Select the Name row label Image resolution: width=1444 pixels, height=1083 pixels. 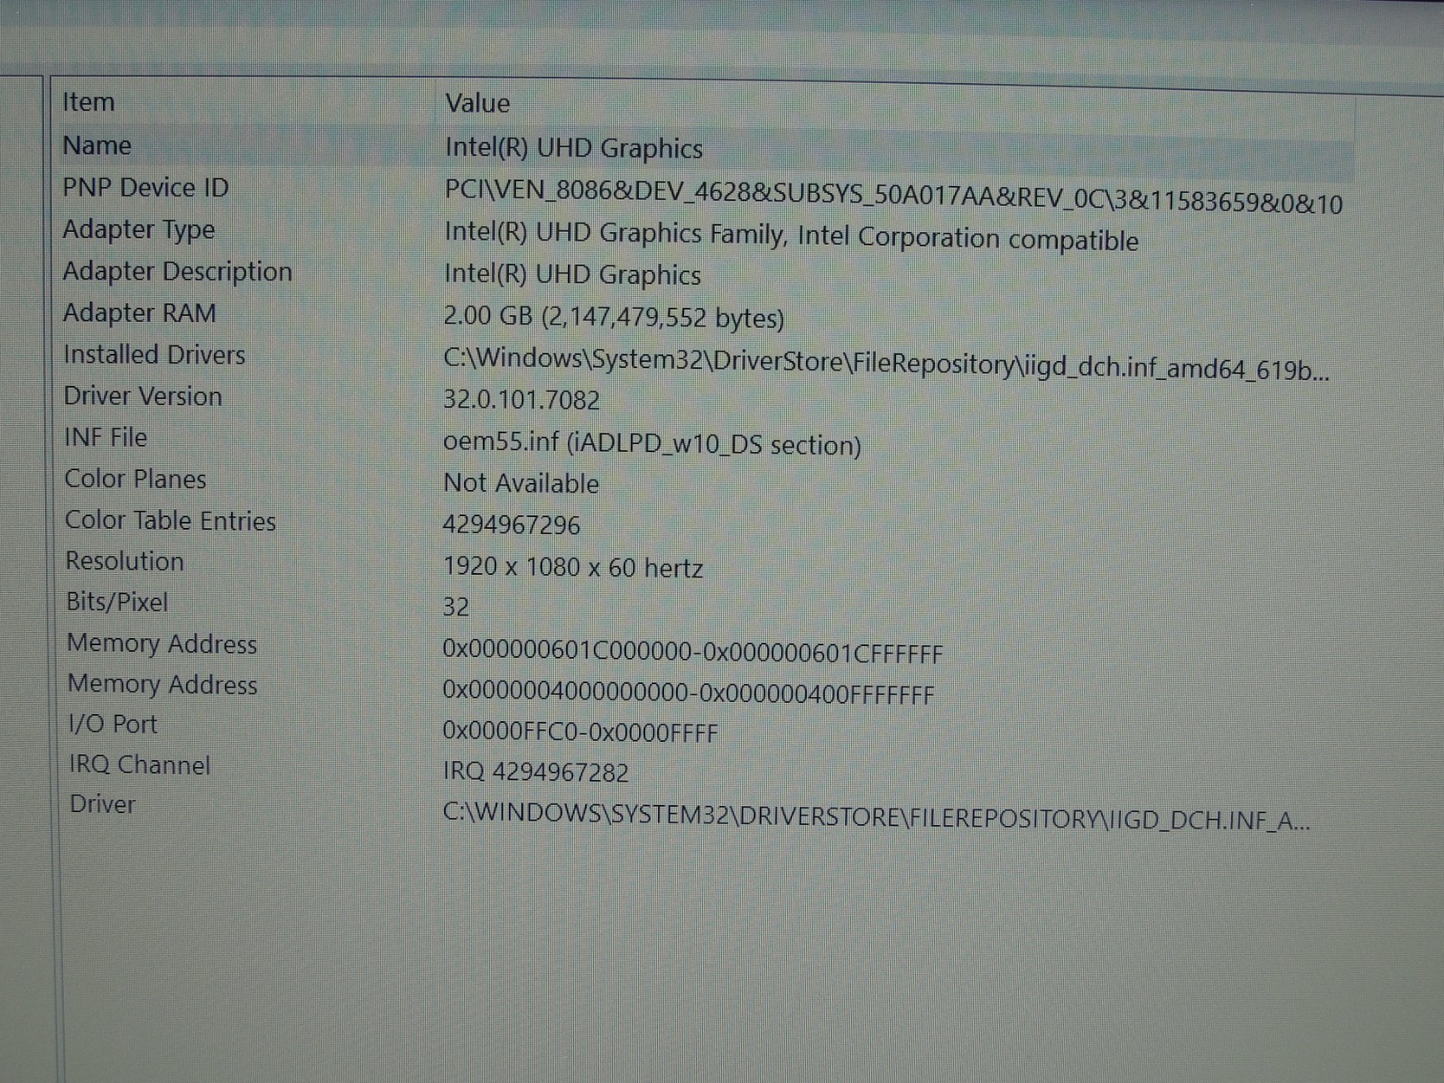pyautogui.click(x=97, y=145)
